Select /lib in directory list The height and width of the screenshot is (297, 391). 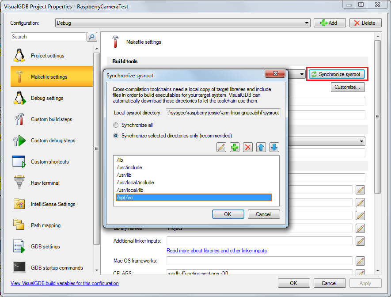[x=194, y=160]
